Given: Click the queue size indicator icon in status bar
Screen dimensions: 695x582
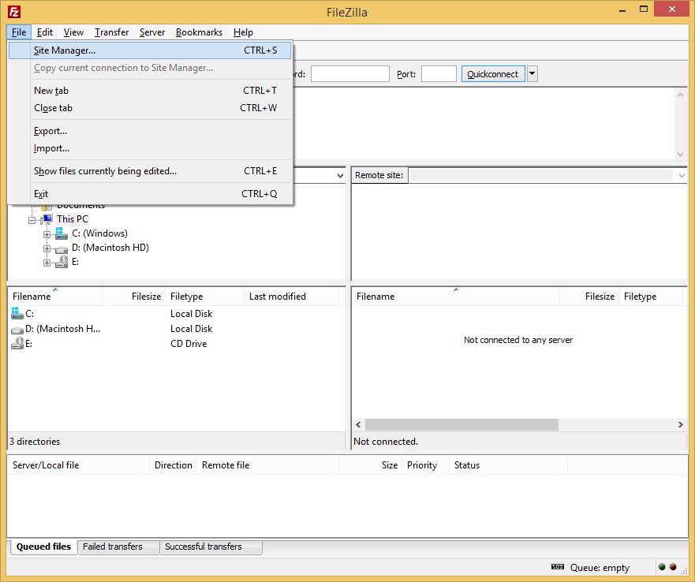Looking at the screenshot, I should tap(557, 567).
